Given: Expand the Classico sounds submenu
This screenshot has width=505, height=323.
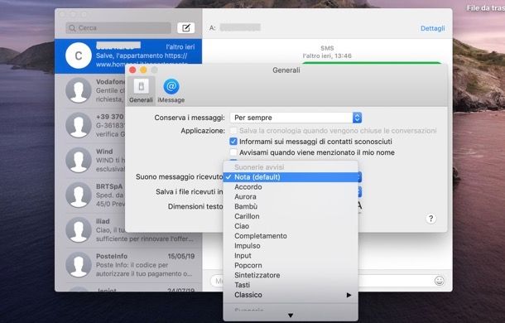Looking at the screenshot, I should pyautogui.click(x=291, y=295).
